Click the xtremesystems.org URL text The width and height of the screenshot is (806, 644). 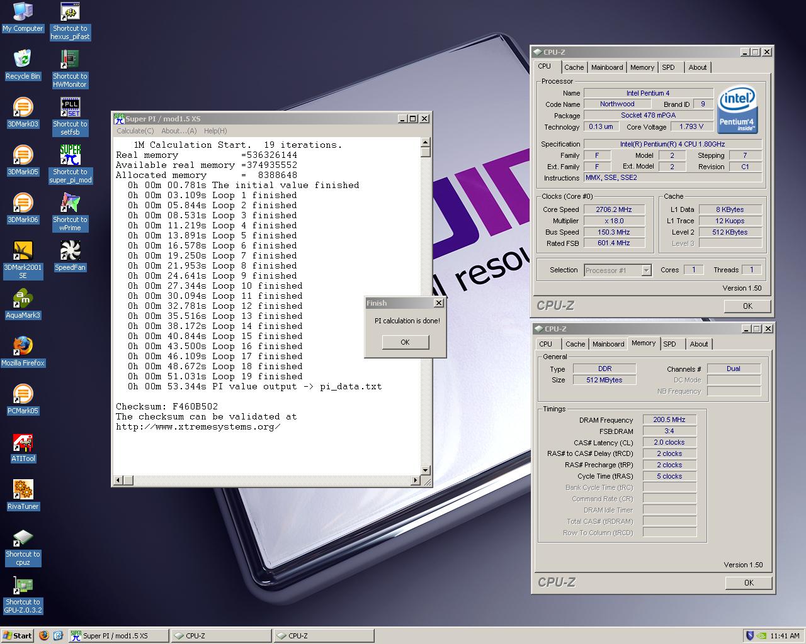[198, 426]
